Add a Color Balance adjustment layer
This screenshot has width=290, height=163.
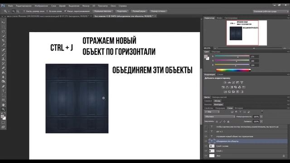(x=227, y=87)
